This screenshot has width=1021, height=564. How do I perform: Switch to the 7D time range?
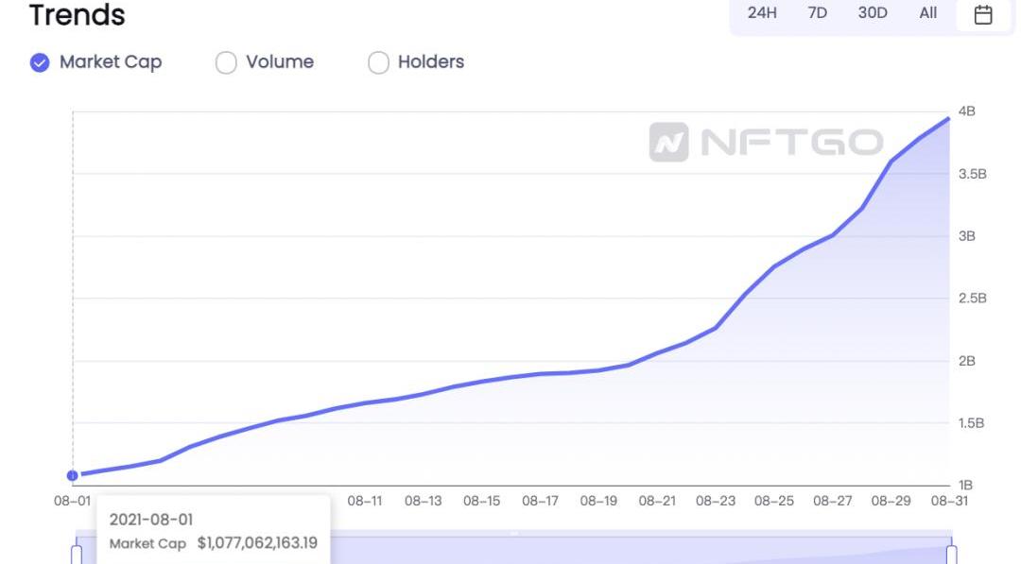pos(818,13)
